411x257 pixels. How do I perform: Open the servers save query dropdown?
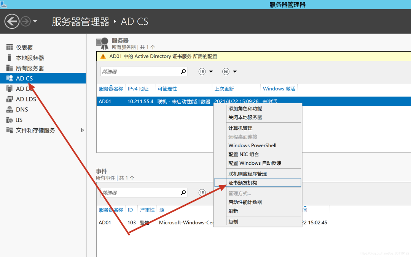229,71
